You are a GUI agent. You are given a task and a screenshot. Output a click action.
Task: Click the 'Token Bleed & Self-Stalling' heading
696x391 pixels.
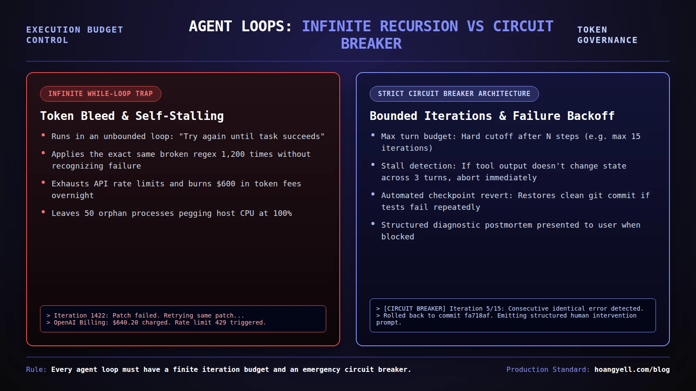[132, 116]
